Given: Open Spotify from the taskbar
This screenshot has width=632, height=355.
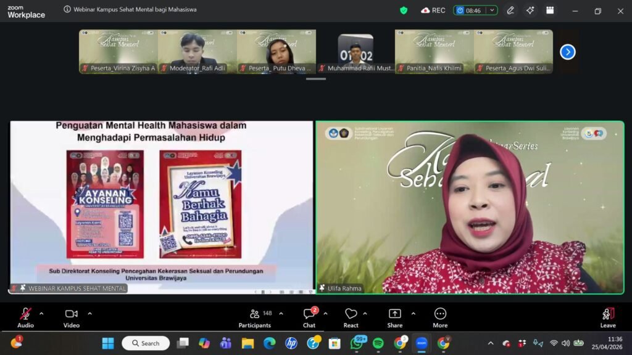Looking at the screenshot, I should (378, 343).
